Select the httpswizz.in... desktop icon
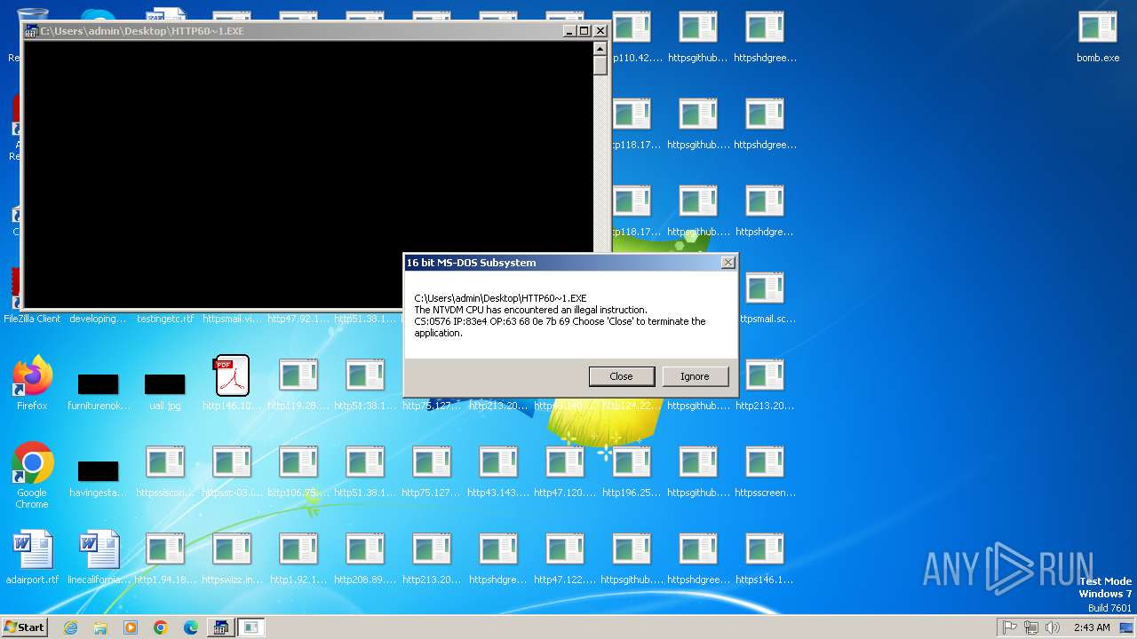Image resolution: width=1137 pixels, height=639 pixels. [232, 557]
